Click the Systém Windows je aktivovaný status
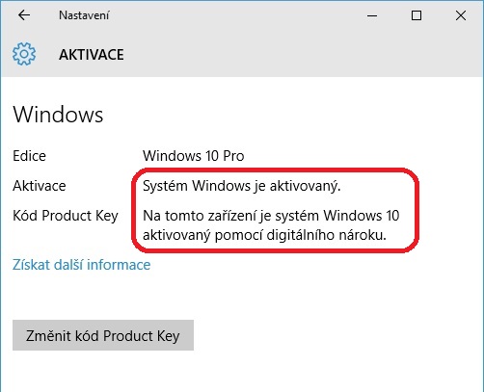This screenshot has height=392, width=484. pyautogui.click(x=242, y=186)
